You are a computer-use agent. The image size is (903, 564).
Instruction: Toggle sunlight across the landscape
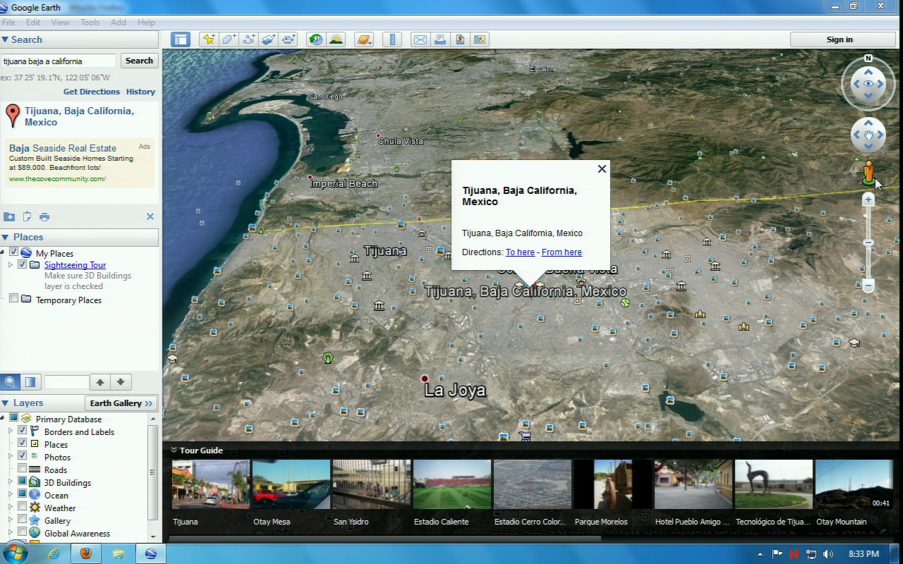336,39
